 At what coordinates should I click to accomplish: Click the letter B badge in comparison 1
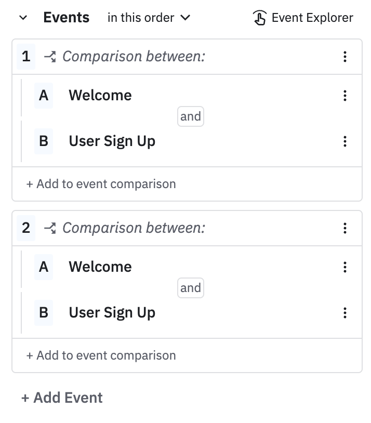[44, 141]
